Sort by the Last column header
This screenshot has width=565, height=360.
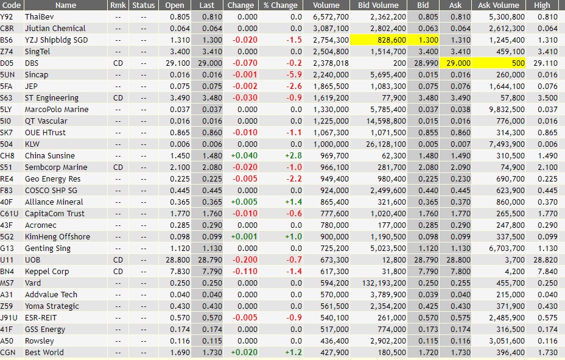point(207,5)
